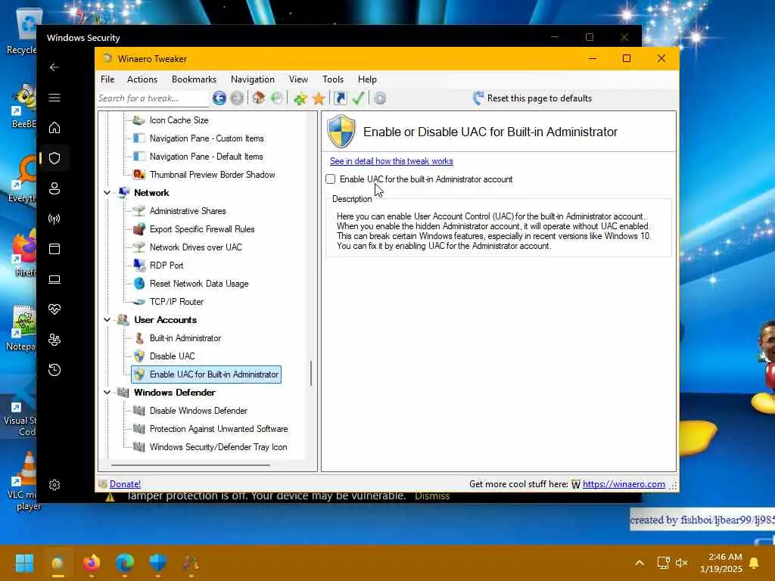Select TCP/IP Router tweak
The image size is (775, 581).
pyautogui.click(x=176, y=302)
